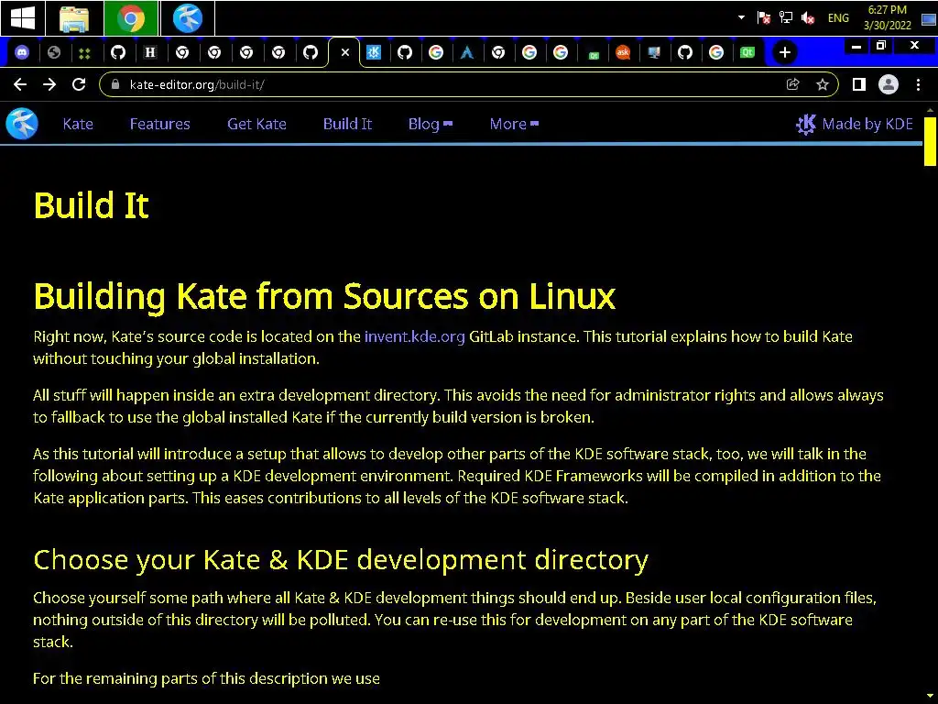Go back to the previous page
Viewport: 938px width, 704px height.
tap(20, 84)
